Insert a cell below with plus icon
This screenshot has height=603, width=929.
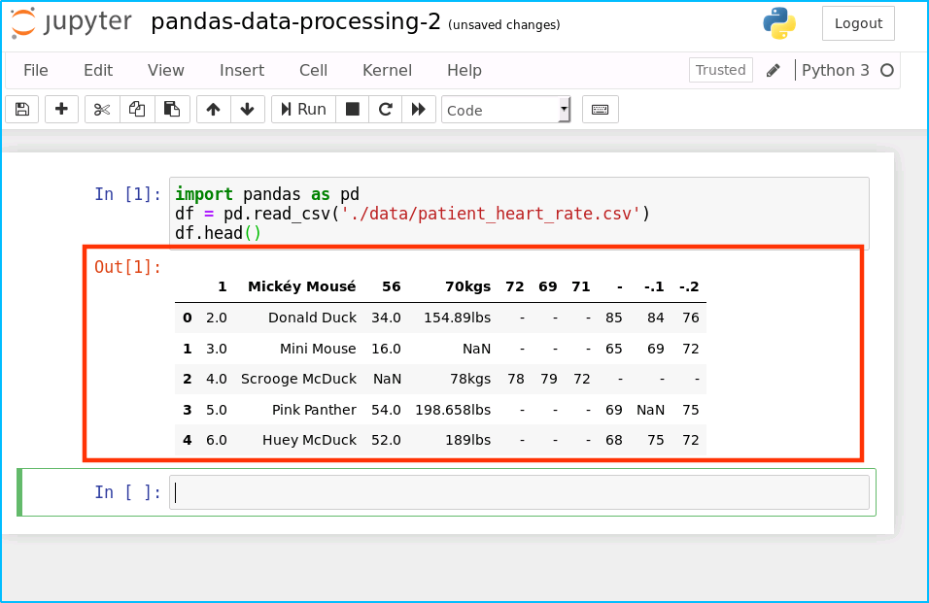click(x=61, y=110)
